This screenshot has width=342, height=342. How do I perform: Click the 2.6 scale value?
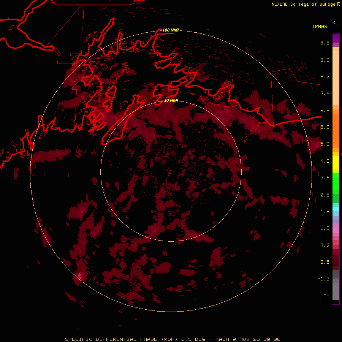pos(325,195)
